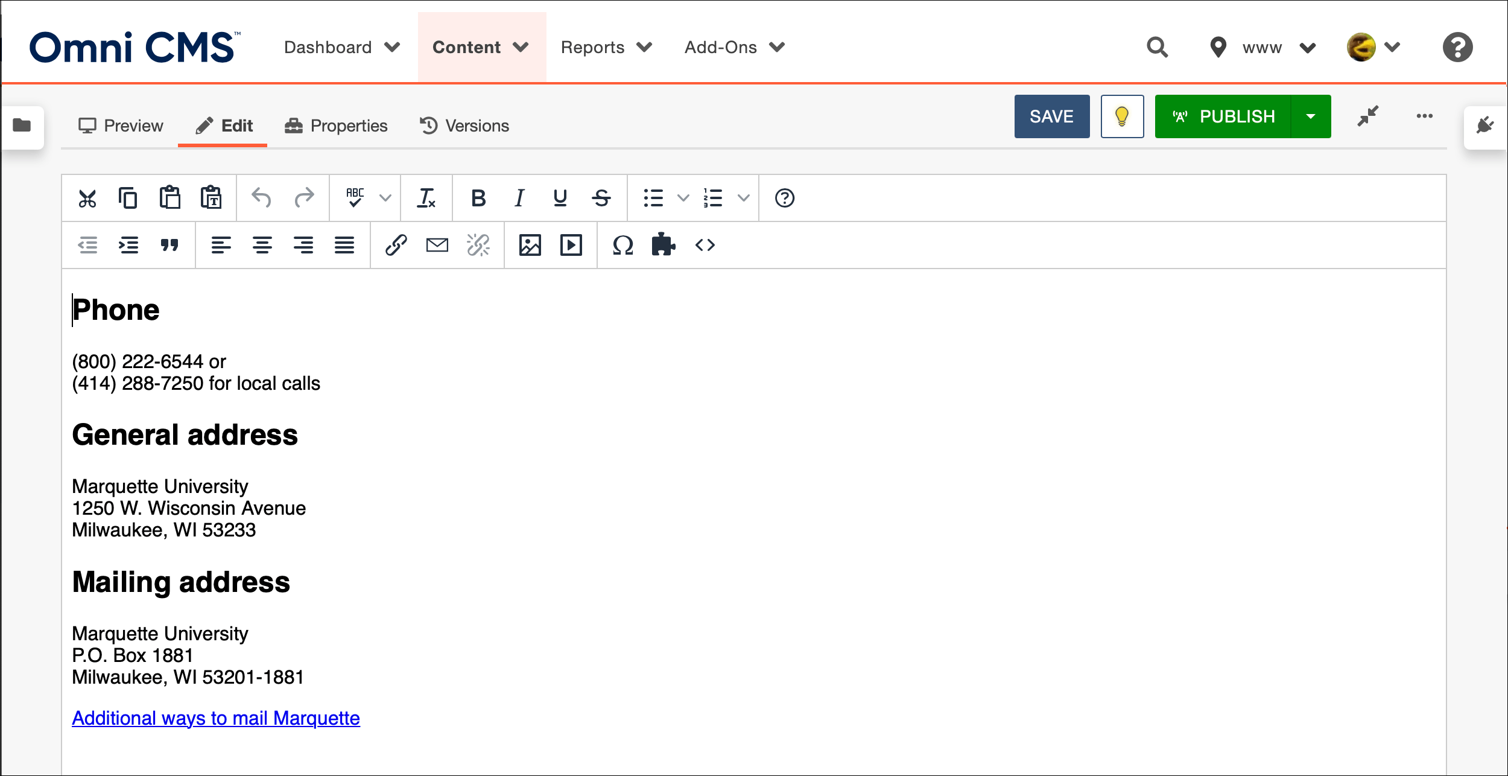Click the General address heading

(x=185, y=434)
